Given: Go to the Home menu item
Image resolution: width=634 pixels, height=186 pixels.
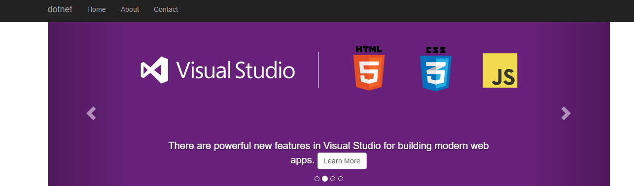Looking at the screenshot, I should click(x=97, y=9).
